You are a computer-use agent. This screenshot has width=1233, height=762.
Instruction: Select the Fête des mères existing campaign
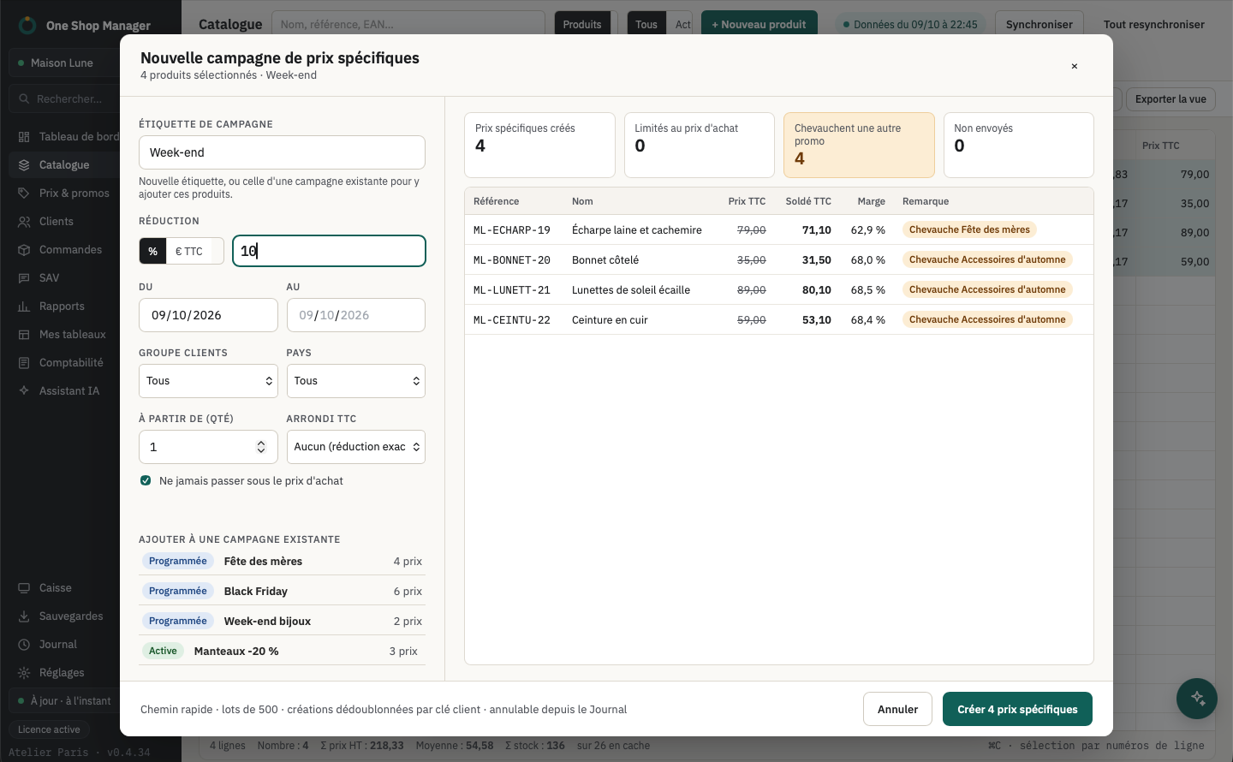282,561
